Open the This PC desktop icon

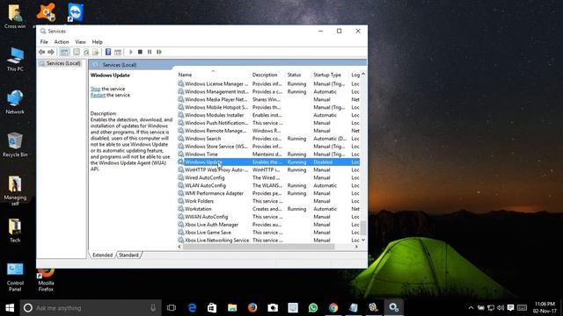click(15, 59)
